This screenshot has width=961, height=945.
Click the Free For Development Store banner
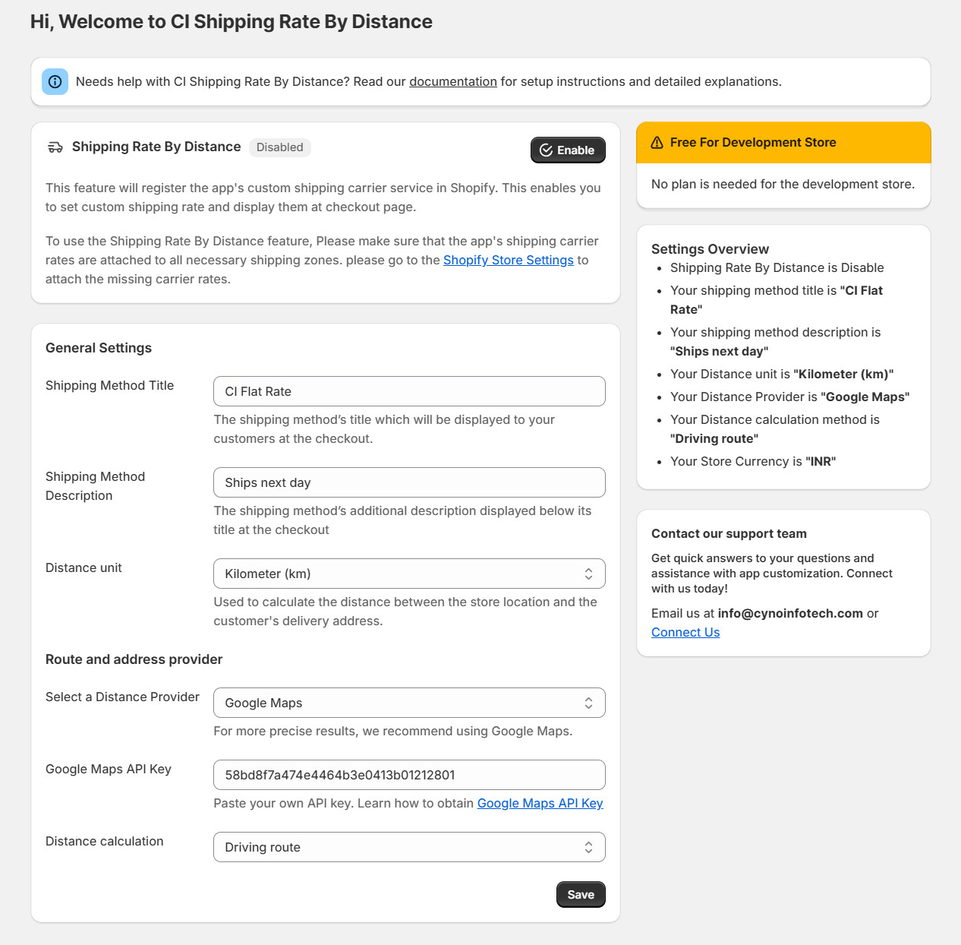(783, 143)
